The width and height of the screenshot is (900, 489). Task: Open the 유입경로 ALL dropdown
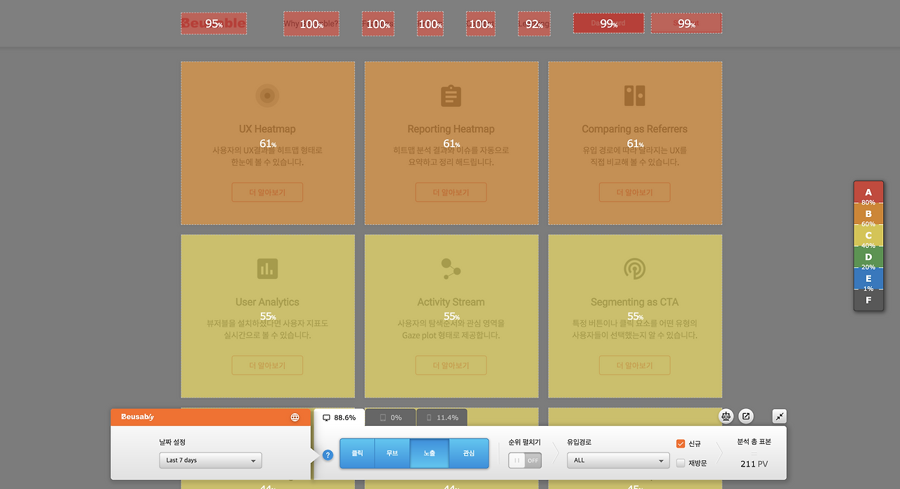(618, 460)
